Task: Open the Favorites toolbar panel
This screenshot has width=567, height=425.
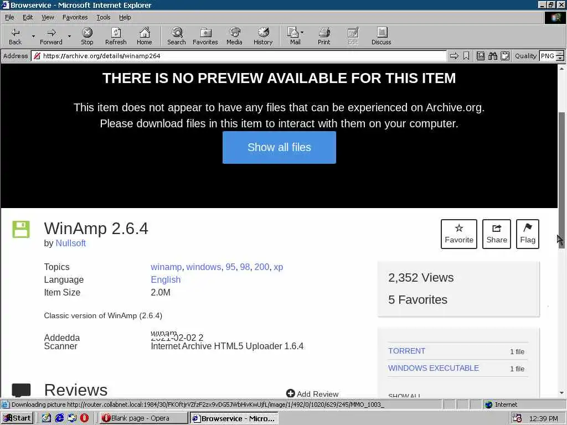Action: pos(205,36)
